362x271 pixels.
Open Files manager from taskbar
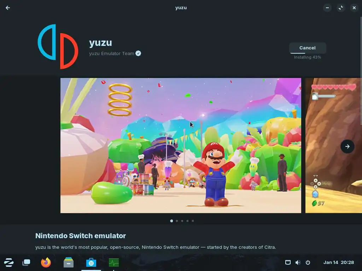69,263
